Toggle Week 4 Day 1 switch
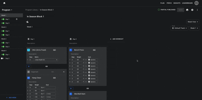The height and width of the screenshot is (100, 202). tap(3, 55)
